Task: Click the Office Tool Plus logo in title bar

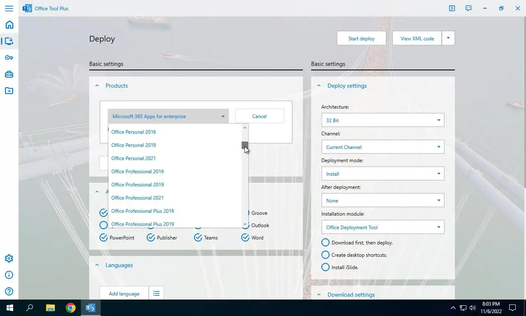Action: click(27, 8)
